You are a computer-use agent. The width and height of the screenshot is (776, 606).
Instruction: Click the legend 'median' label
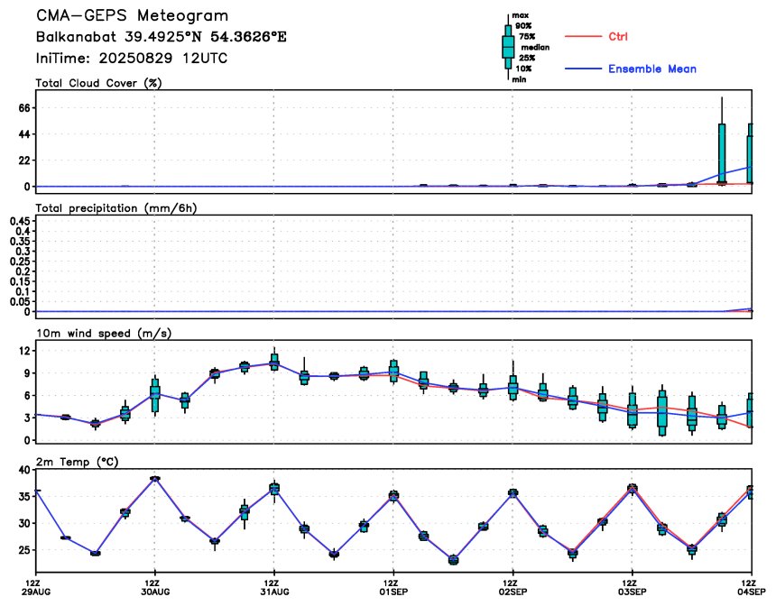click(535, 48)
